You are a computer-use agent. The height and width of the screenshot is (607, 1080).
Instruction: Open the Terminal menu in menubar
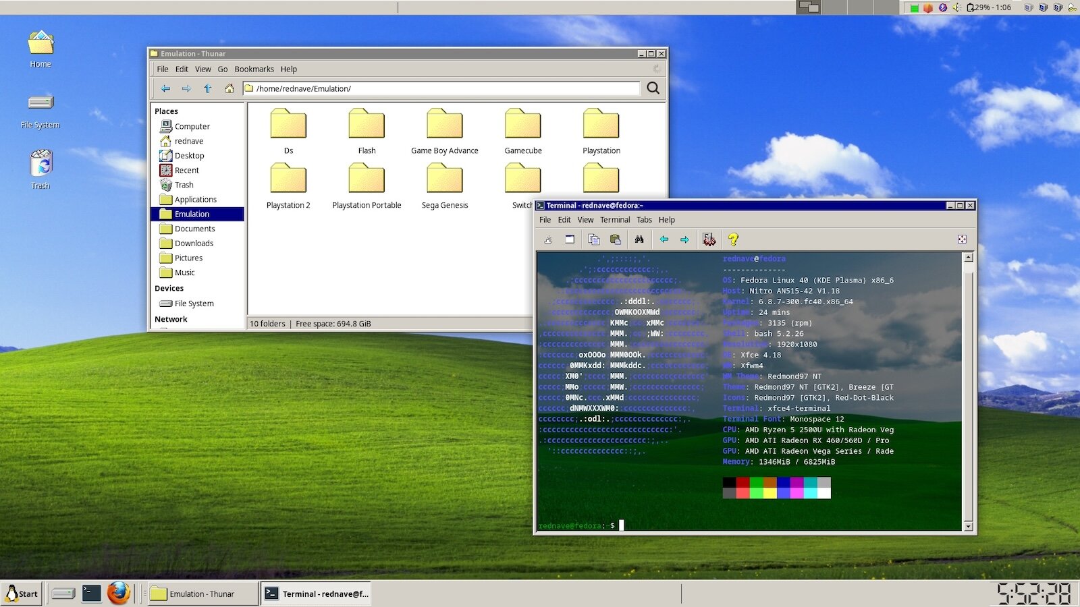615,220
